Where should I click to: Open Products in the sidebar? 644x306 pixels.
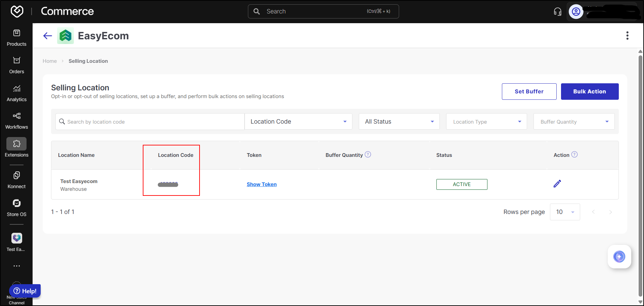pos(16,38)
